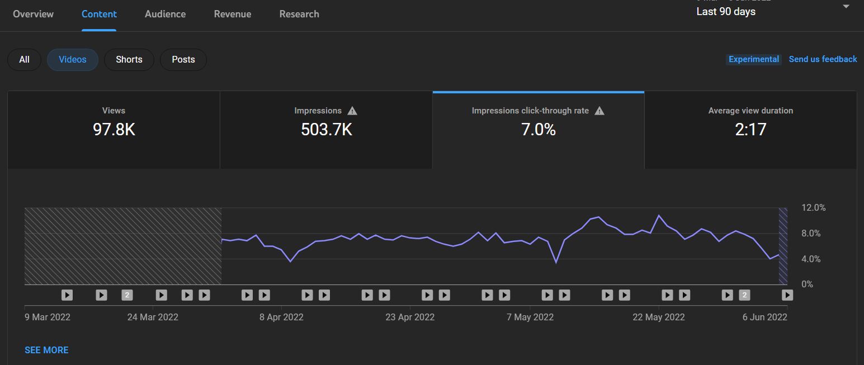Select the Videos filter chip
Viewport: 864px width, 365px height.
click(73, 59)
